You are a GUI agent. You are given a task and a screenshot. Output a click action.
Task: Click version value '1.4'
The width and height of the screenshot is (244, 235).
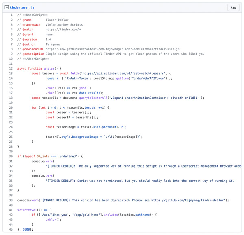coord(48,39)
